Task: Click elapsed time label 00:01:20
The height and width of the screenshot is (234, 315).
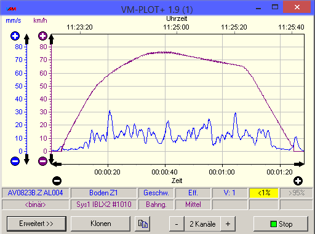Action: [x=279, y=172]
